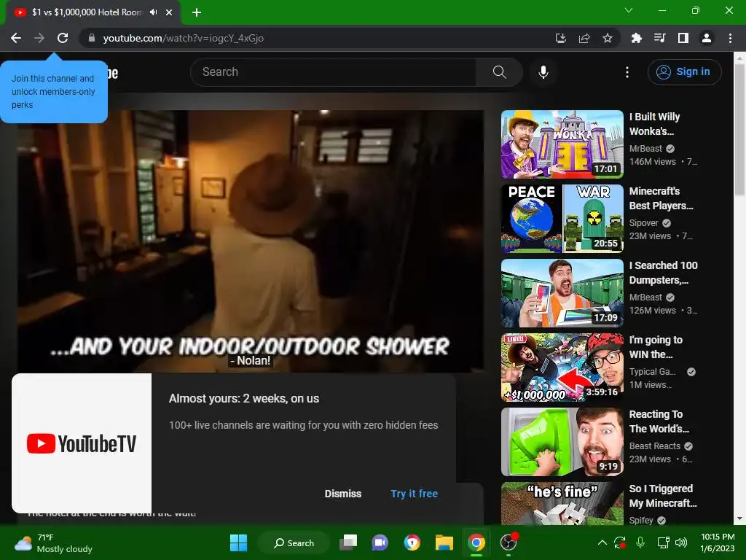Open the "he's fine" Minecraft thumbnail
Image resolution: width=746 pixels, height=560 pixels.
click(x=562, y=503)
